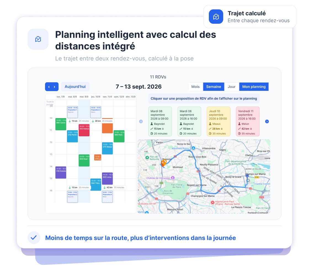Click the Moins de temps sur la route tagline
309x268 pixels.
(x=140, y=238)
